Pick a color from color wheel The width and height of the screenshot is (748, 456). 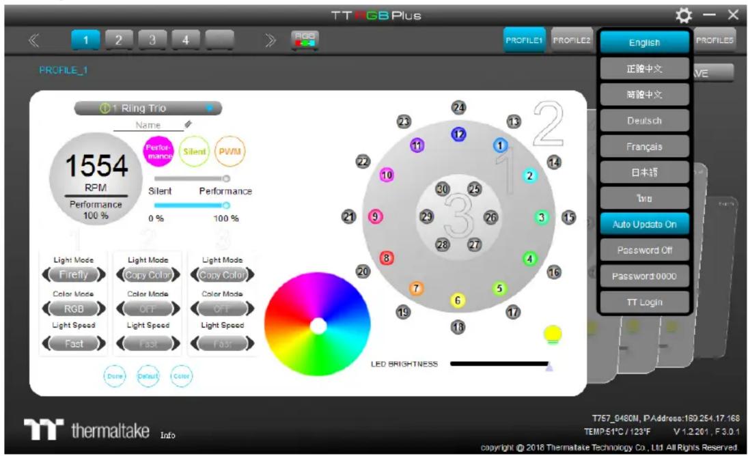(x=317, y=325)
